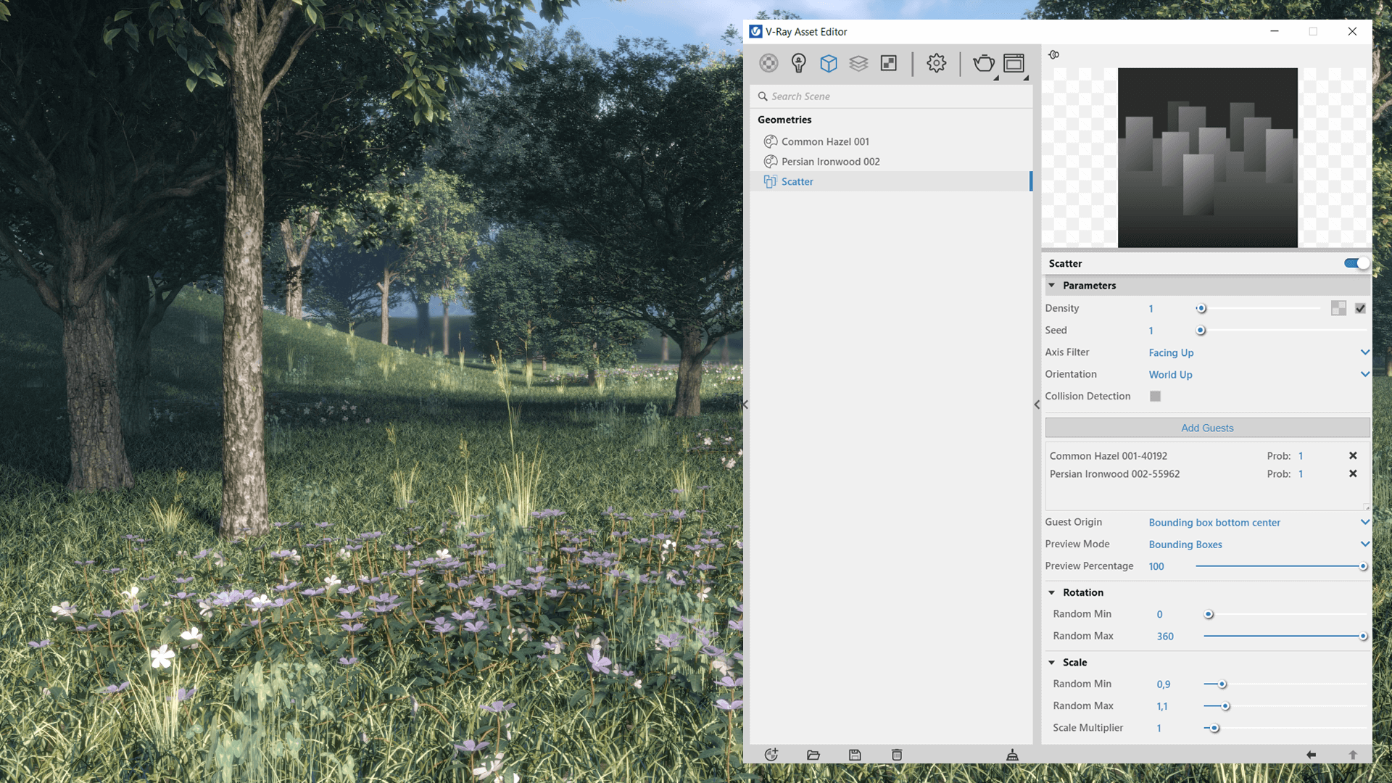Open the Preview Mode dropdown
1392x783 pixels.
pyautogui.click(x=1259, y=544)
